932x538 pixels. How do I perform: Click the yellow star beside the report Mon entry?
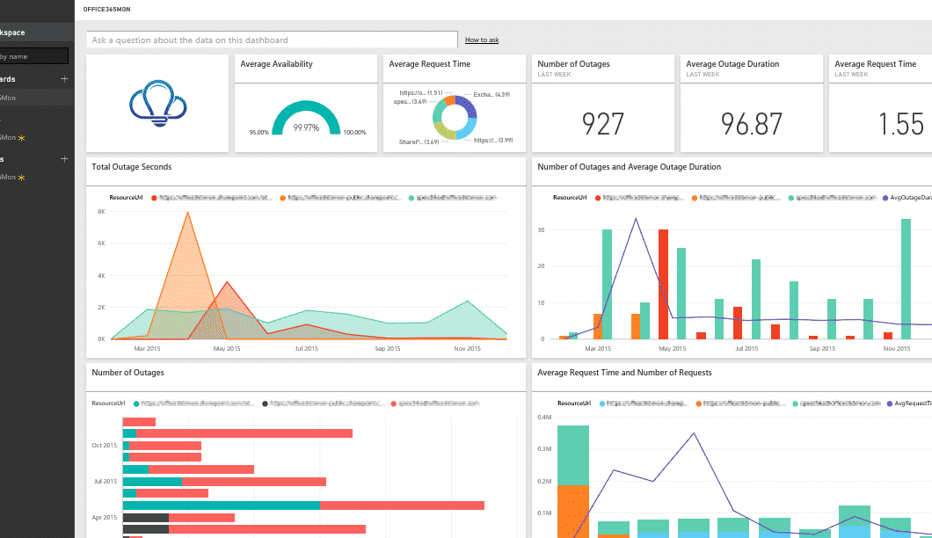point(21,138)
